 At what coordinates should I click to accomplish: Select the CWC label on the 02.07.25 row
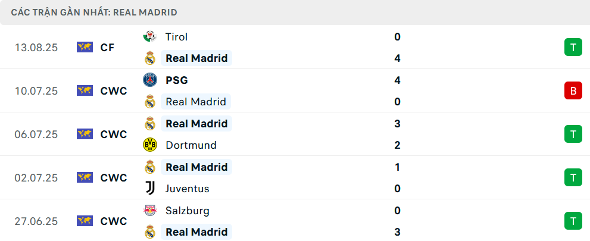[x=114, y=177]
